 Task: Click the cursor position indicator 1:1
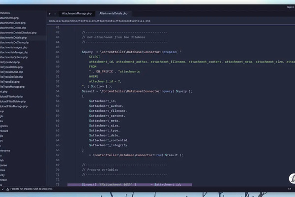pos(290,189)
